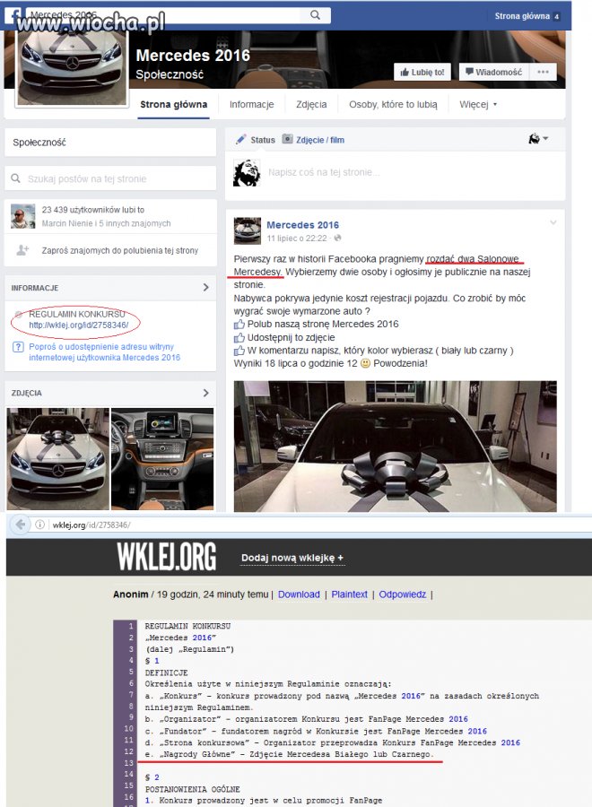The height and width of the screenshot is (807, 592).
Task: Switch to the Strona główna tab
Action: 173,105
